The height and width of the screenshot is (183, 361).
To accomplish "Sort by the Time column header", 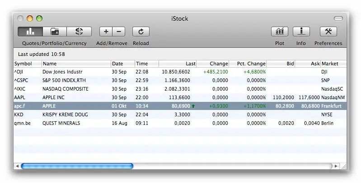I will [147, 64].
